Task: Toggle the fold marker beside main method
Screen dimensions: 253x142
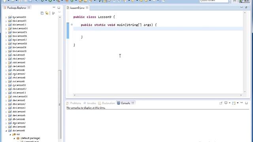Action: [72, 24]
